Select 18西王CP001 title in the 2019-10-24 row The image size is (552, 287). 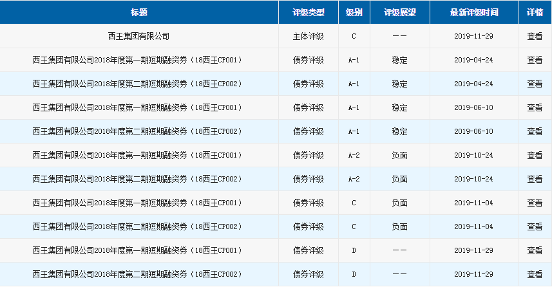tap(137, 155)
